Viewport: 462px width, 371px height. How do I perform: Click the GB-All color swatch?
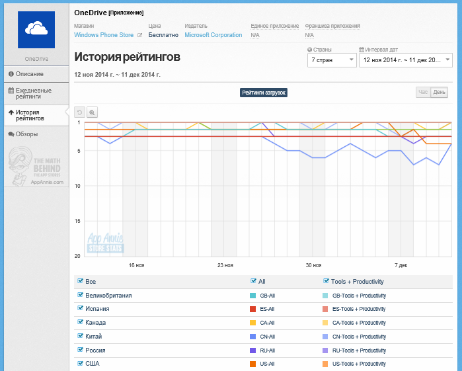coord(252,296)
